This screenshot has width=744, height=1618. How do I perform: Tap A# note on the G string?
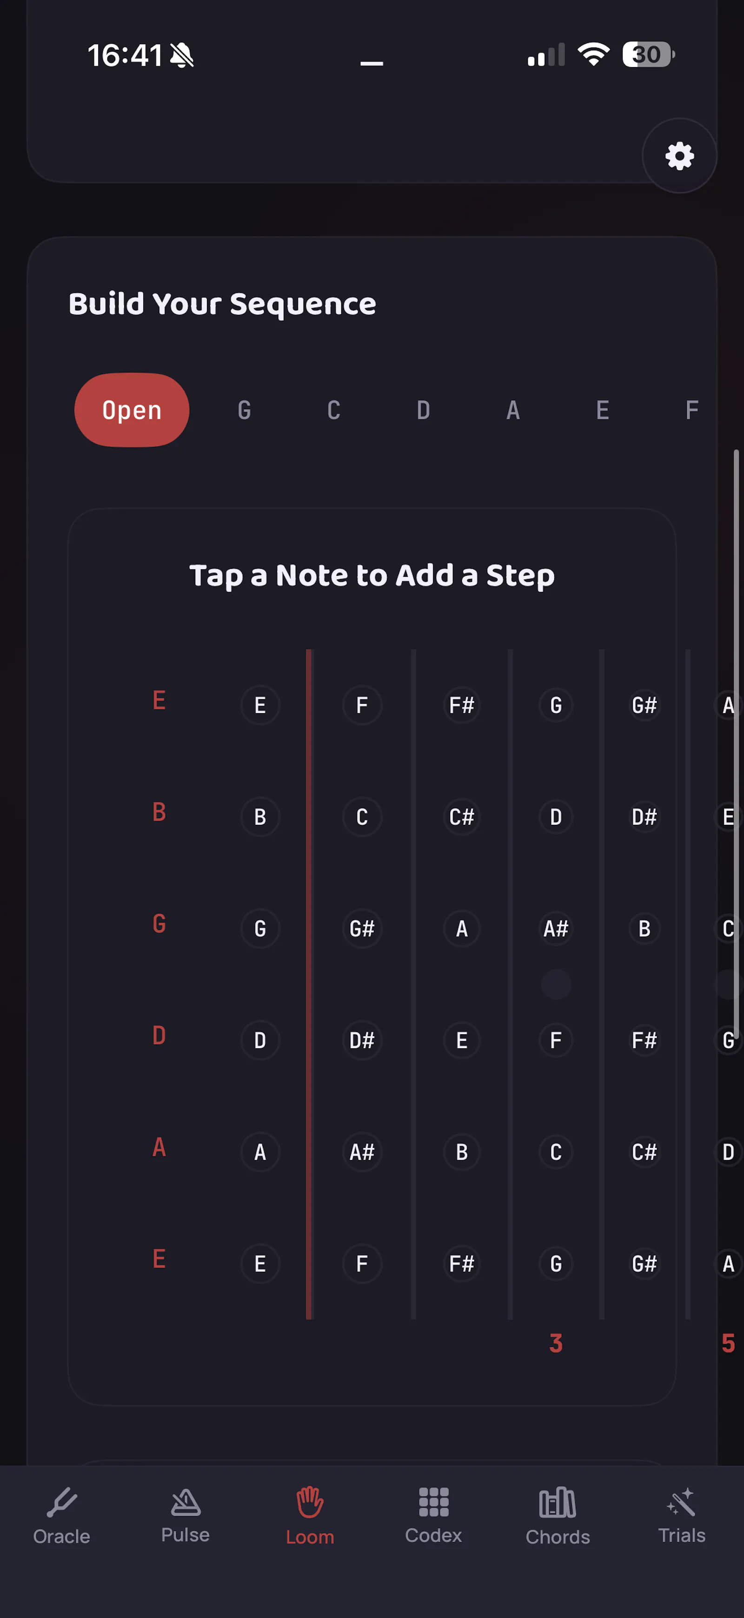click(556, 928)
